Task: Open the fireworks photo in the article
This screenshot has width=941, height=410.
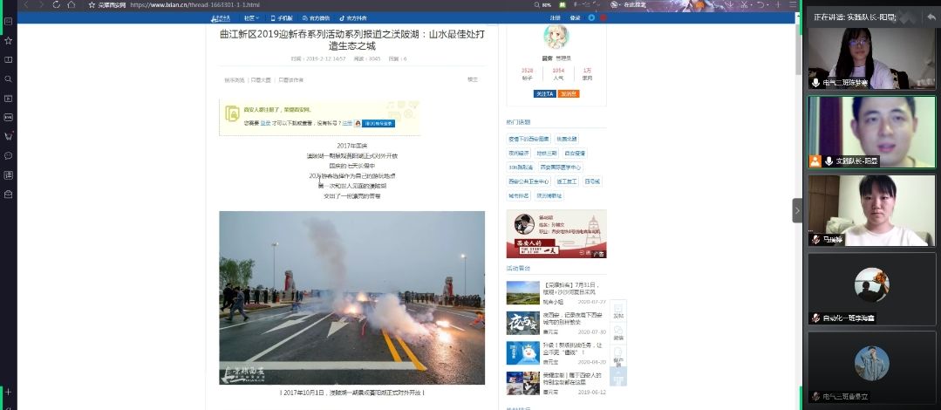Action: tap(351, 297)
